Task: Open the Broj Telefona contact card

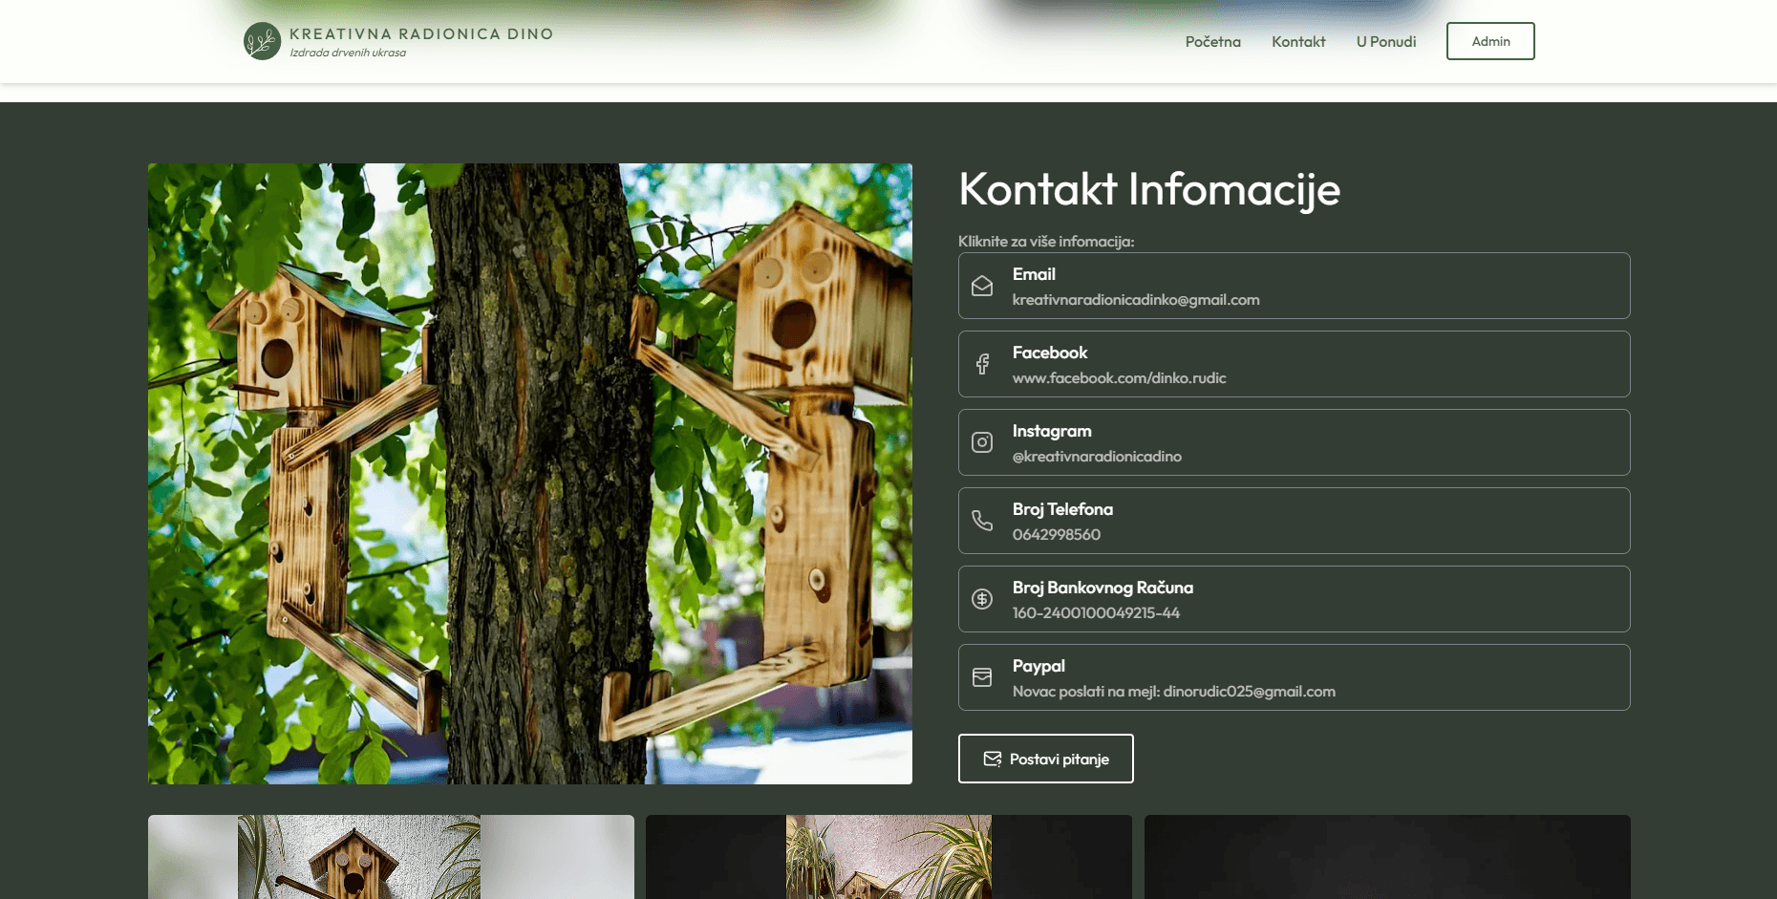Action: pos(1295,521)
